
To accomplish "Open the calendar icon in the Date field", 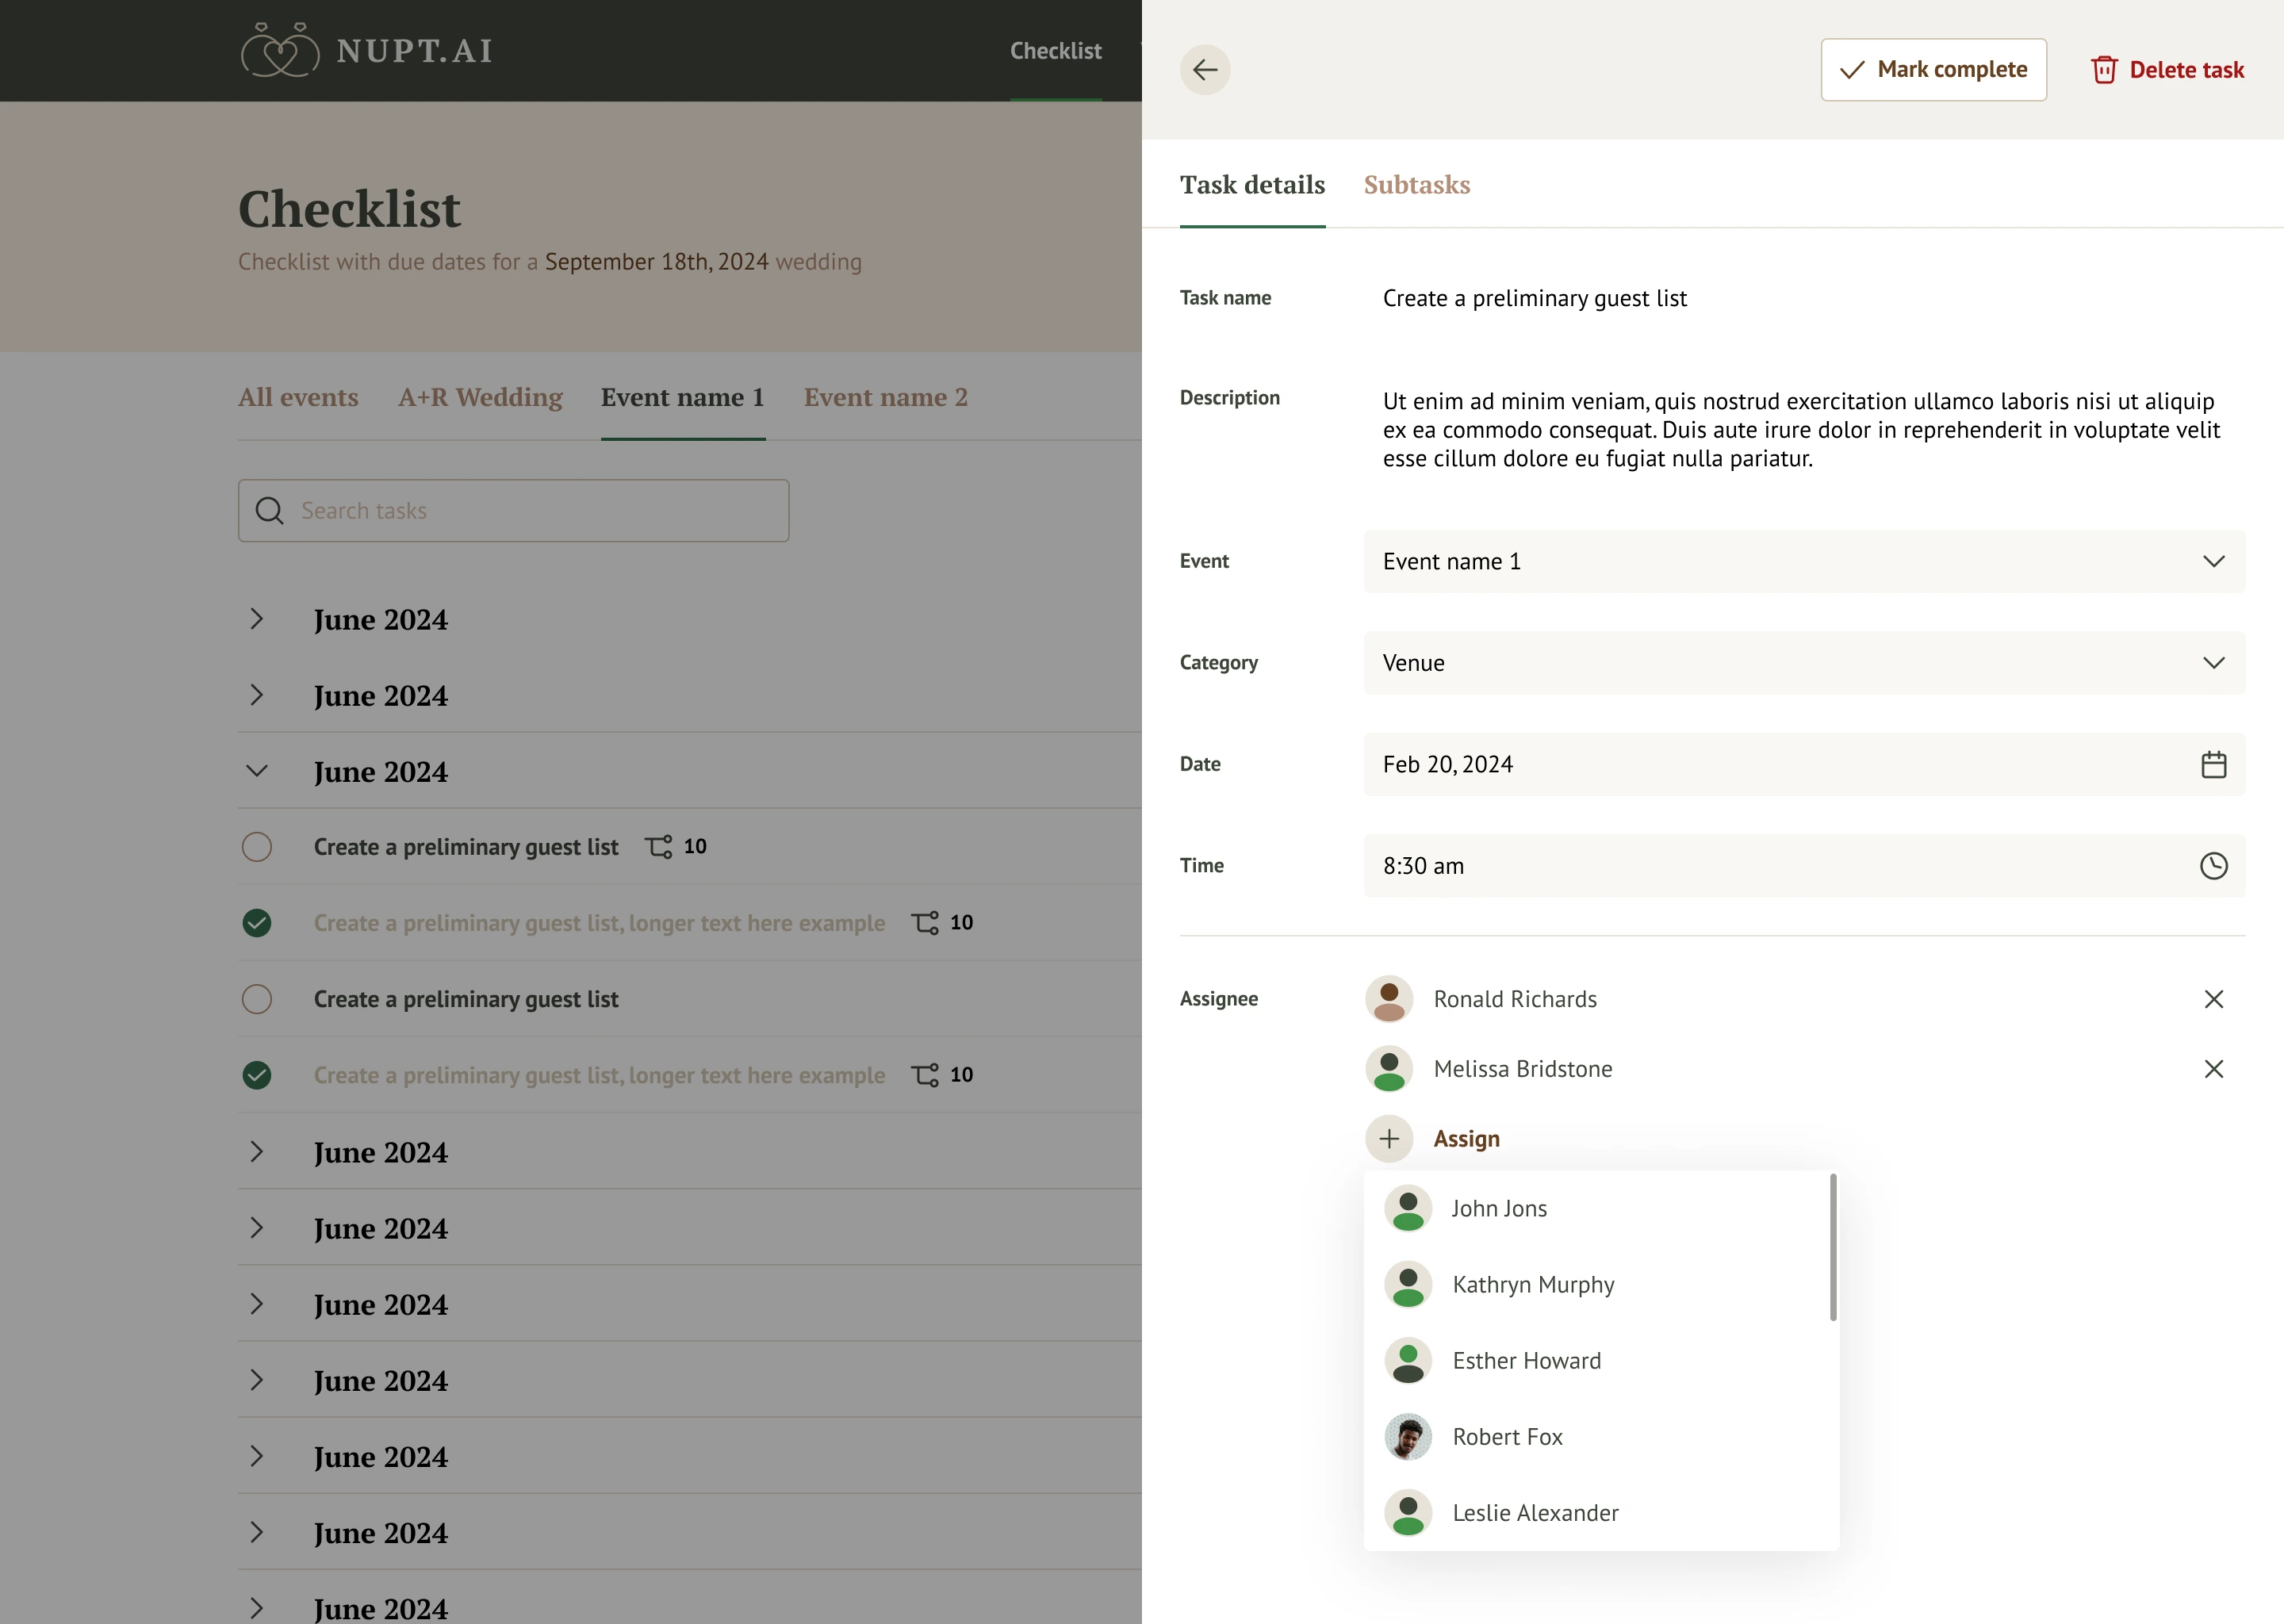I will (x=2213, y=765).
